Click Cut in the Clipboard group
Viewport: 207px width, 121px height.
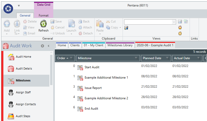point(111,21)
